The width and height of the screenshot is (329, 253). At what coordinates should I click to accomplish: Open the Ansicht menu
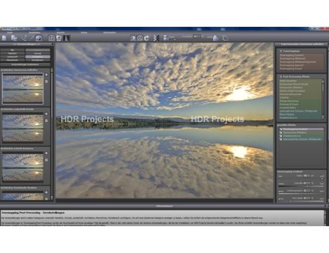point(60,32)
